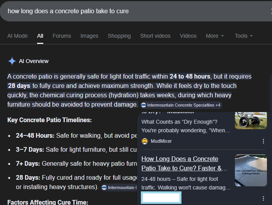Clear the search box with the X
The height and width of the screenshot is (205, 272).
[x=270, y=11]
